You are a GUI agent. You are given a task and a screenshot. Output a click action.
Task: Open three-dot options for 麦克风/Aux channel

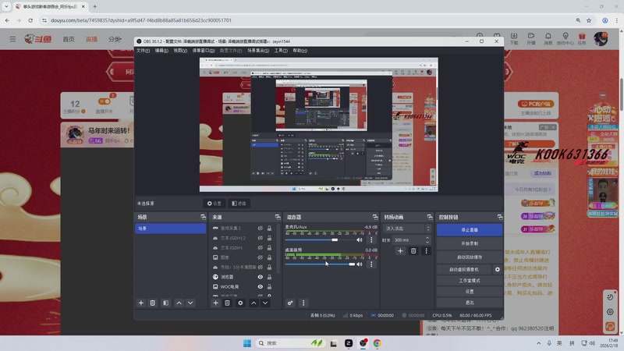371,240
